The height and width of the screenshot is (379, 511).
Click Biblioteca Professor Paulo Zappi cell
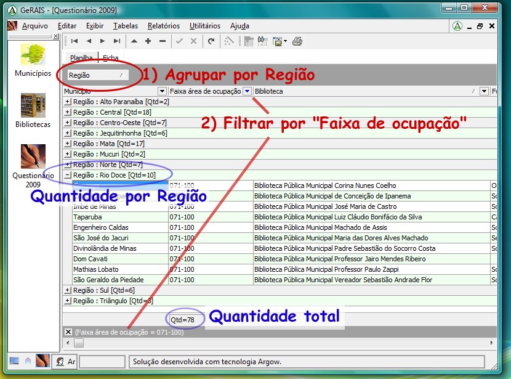click(372, 269)
